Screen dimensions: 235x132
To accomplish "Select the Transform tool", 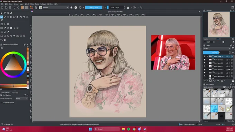I will coord(1,24).
